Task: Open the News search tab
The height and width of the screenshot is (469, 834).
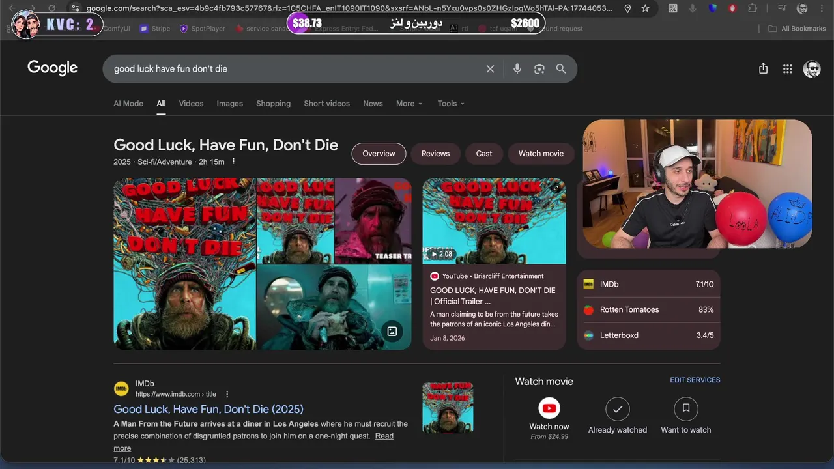Action: tap(373, 104)
